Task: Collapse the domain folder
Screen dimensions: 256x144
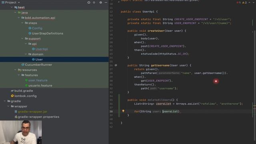Action: coord(26,54)
